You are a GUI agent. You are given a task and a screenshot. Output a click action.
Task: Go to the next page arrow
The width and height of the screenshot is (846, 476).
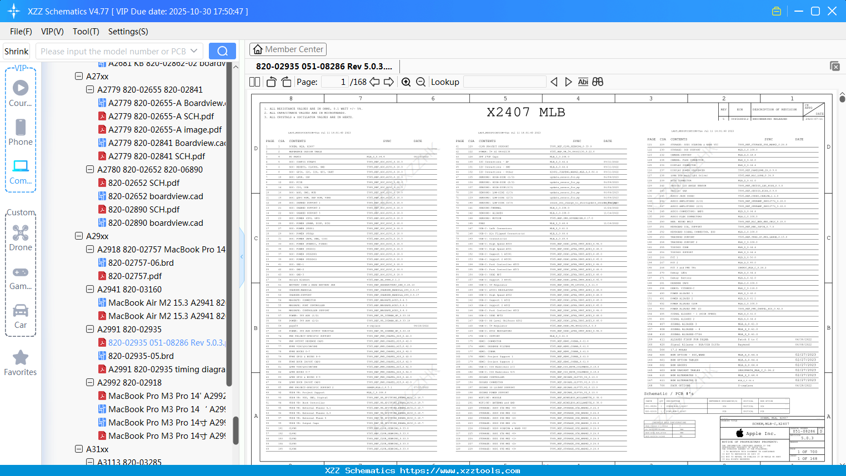[389, 82]
